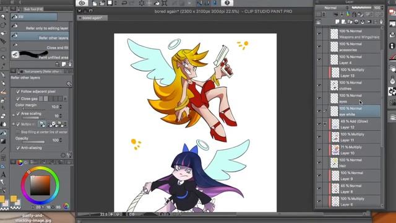Select the Eraser tool
The width and height of the screenshot is (396, 223).
pyautogui.click(x=3, y=116)
